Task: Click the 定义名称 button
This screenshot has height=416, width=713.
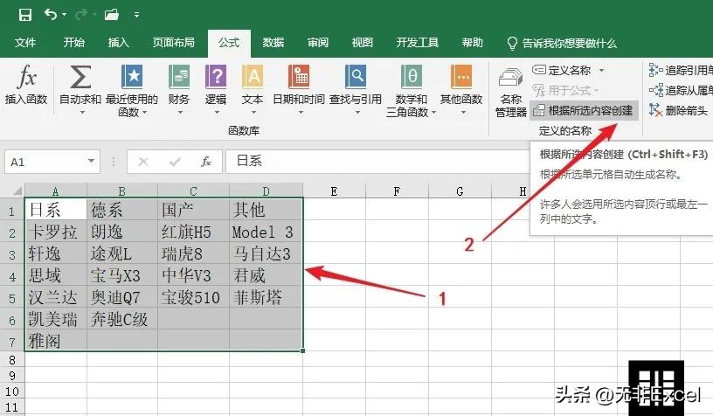Action: (562, 70)
